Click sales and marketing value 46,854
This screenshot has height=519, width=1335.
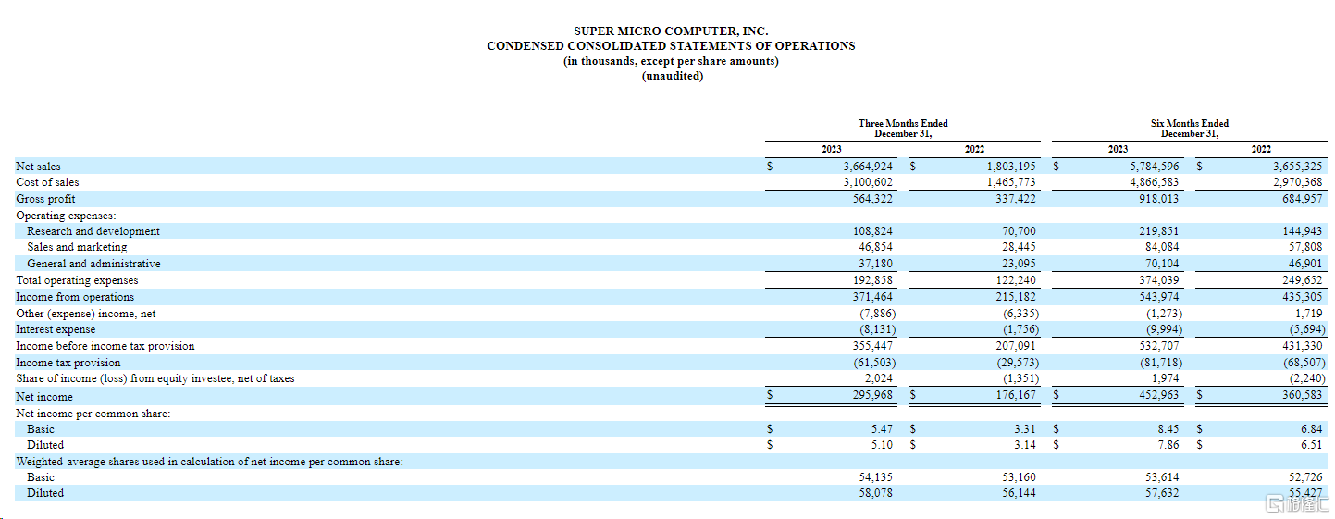pos(876,247)
